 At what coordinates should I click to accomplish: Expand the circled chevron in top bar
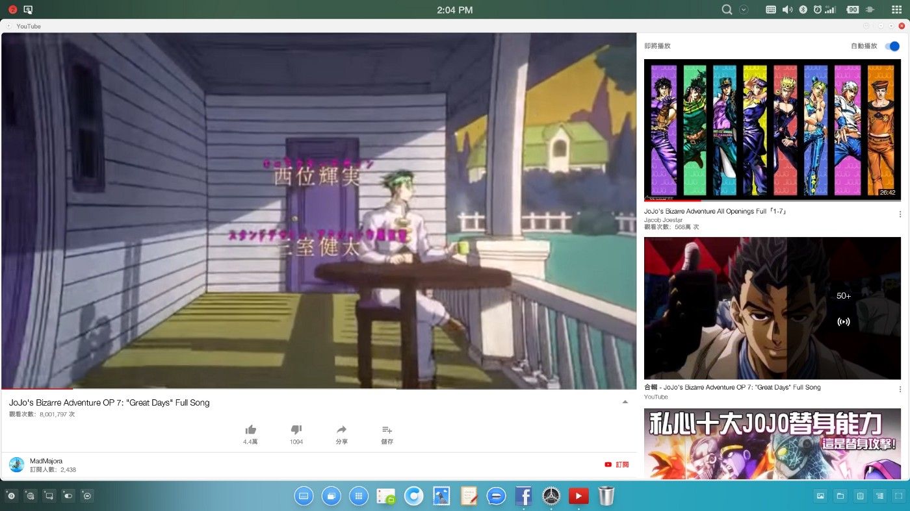(x=744, y=10)
